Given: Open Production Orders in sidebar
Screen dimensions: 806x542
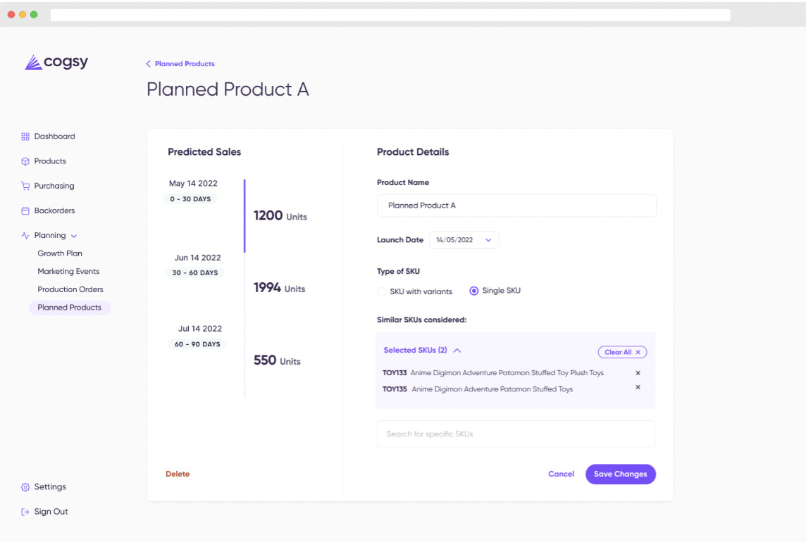Looking at the screenshot, I should [70, 289].
